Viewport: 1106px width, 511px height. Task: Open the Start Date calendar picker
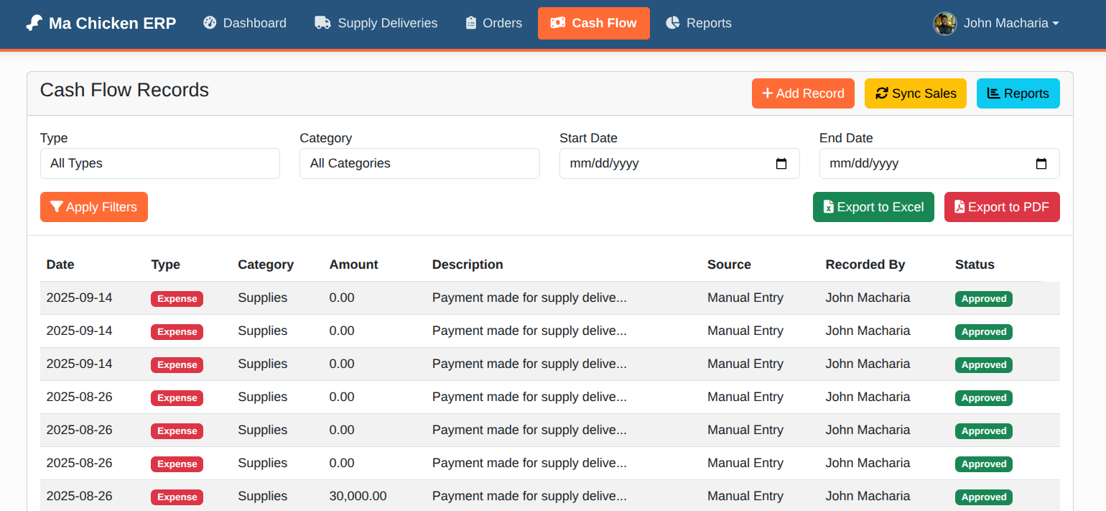tap(781, 163)
